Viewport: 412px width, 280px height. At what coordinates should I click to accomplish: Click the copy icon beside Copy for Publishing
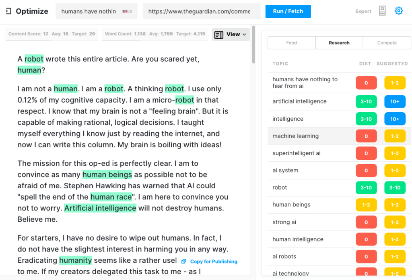click(x=184, y=261)
